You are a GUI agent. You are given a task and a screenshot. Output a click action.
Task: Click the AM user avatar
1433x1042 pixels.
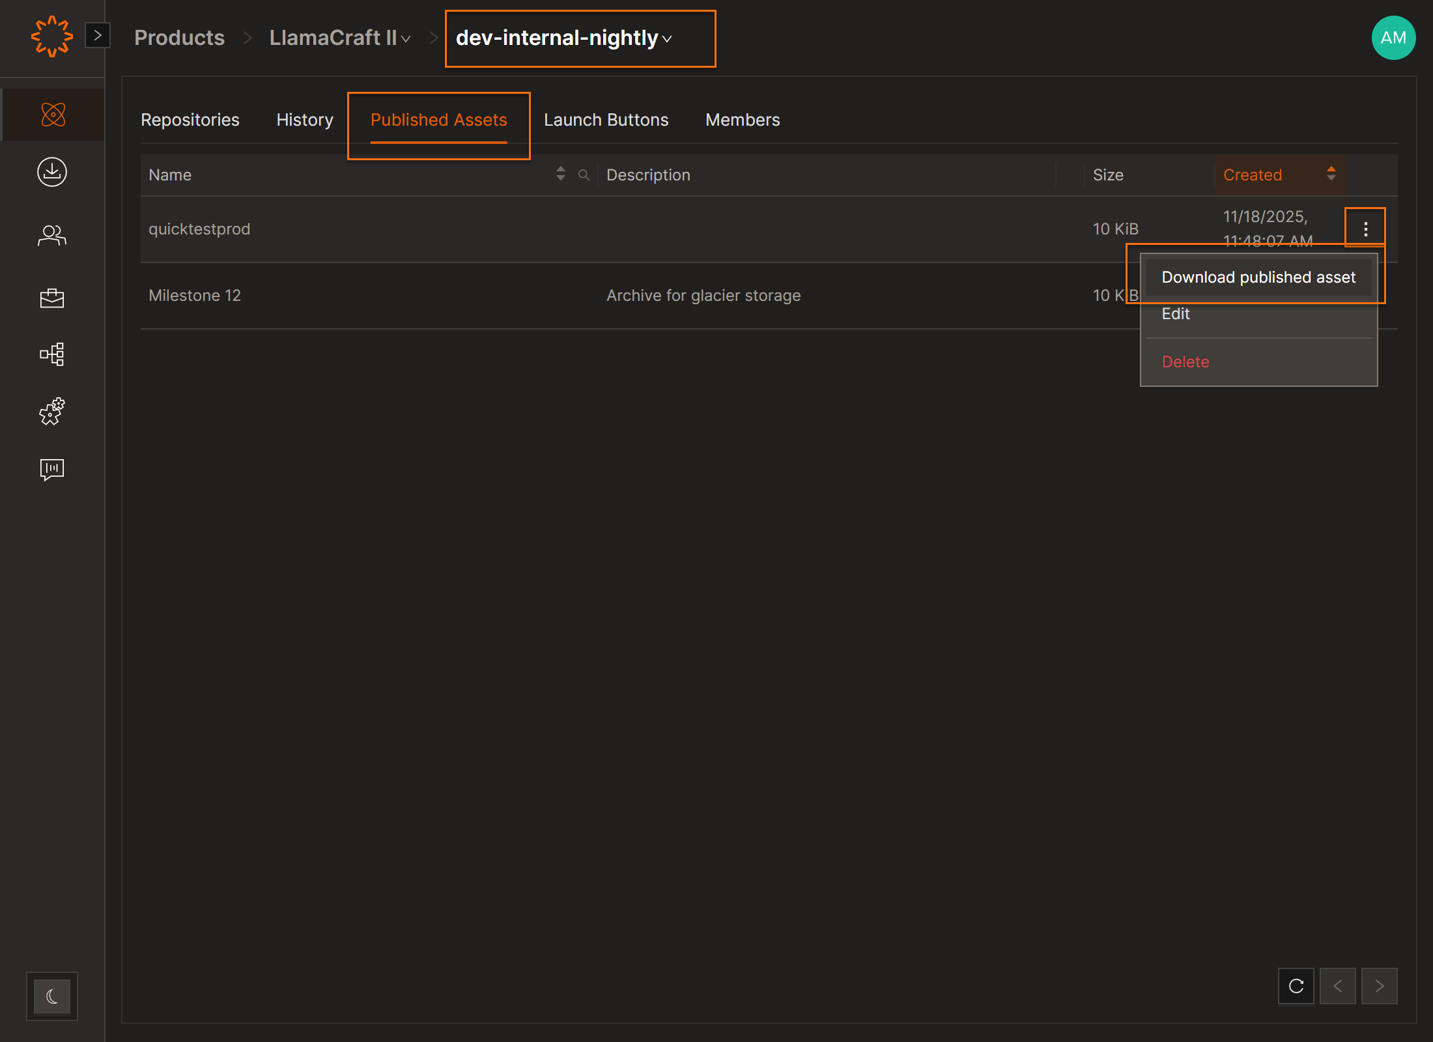click(1393, 38)
